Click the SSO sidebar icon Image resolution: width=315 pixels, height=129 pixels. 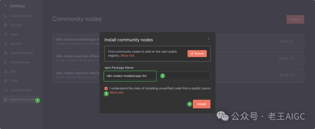click(x=6, y=72)
